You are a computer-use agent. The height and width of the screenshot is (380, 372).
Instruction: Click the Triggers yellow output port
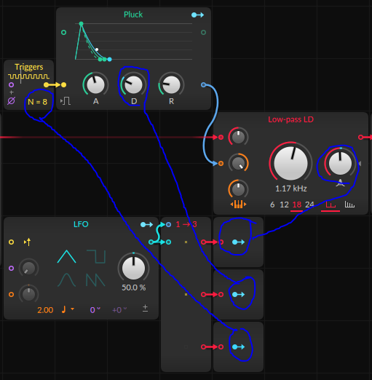[x=46, y=84]
